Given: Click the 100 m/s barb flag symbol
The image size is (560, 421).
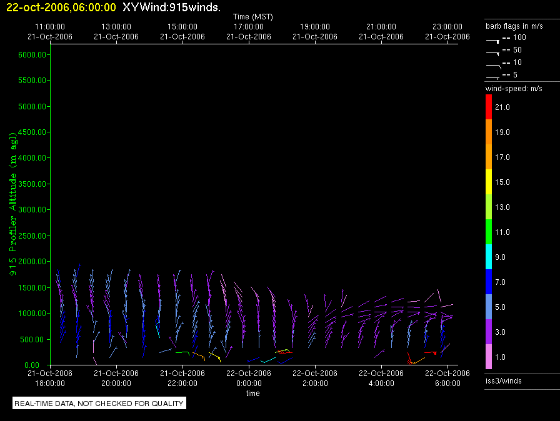Looking at the screenshot, I should pos(493,39).
